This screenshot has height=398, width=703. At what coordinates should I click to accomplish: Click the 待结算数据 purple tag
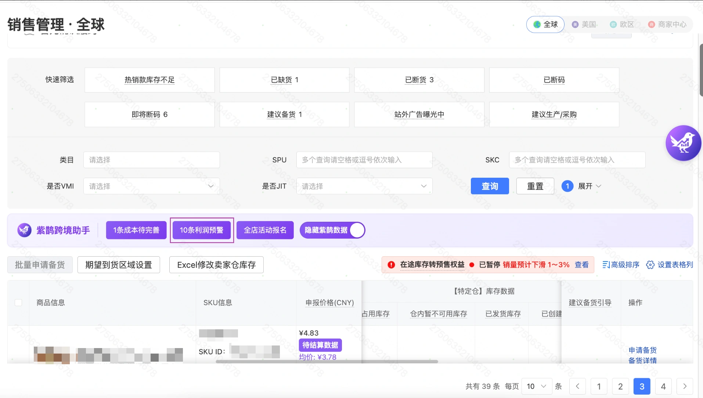[x=320, y=345]
